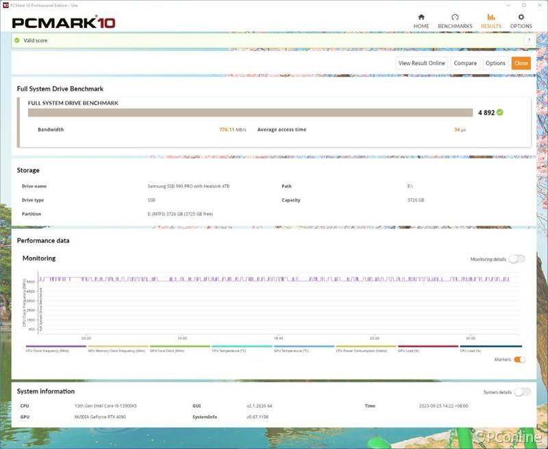Switch on the System details toggle
Screen dimensions: 548x449
[522, 392]
